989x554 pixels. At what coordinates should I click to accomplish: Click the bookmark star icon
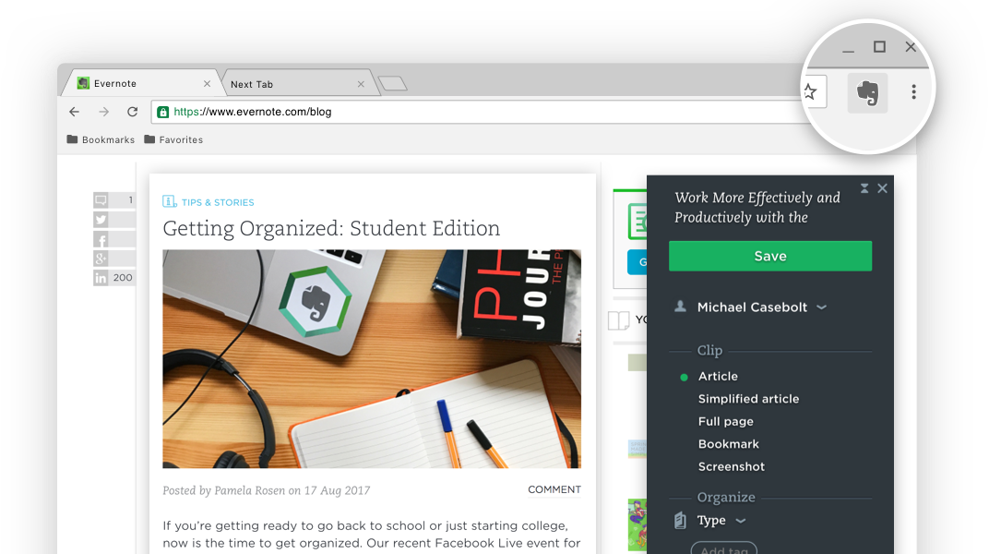(810, 91)
